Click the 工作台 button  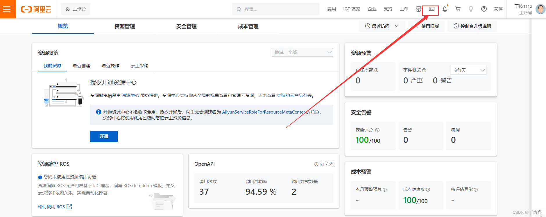click(76, 9)
